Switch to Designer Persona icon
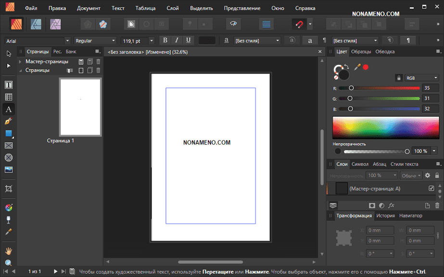Screen dimensions: 444x277 36,24
